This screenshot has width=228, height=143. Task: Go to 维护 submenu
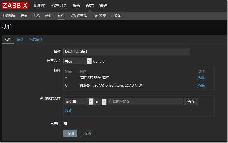(49, 16)
